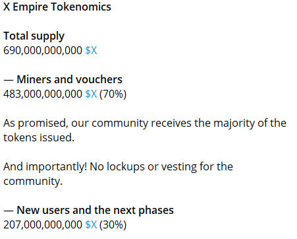Click the word community. ending the paragraph

[33, 181]
